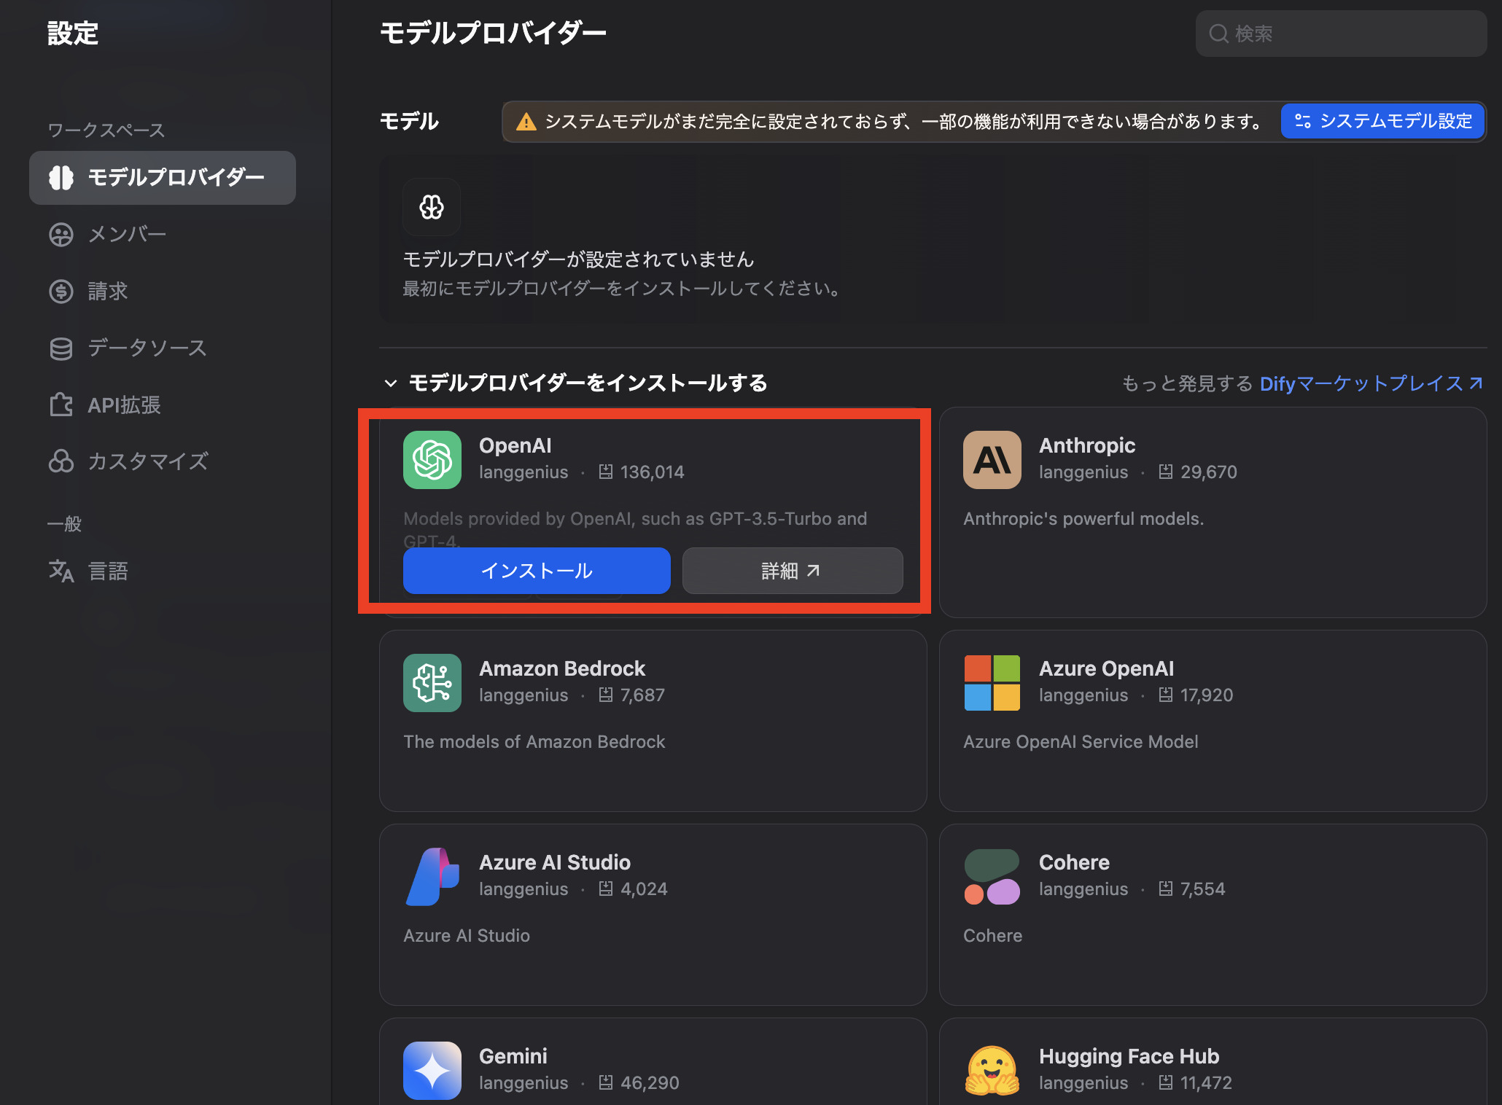Click the puzzle piece icon for API拡張
This screenshot has height=1105, width=1502.
pos(61,405)
